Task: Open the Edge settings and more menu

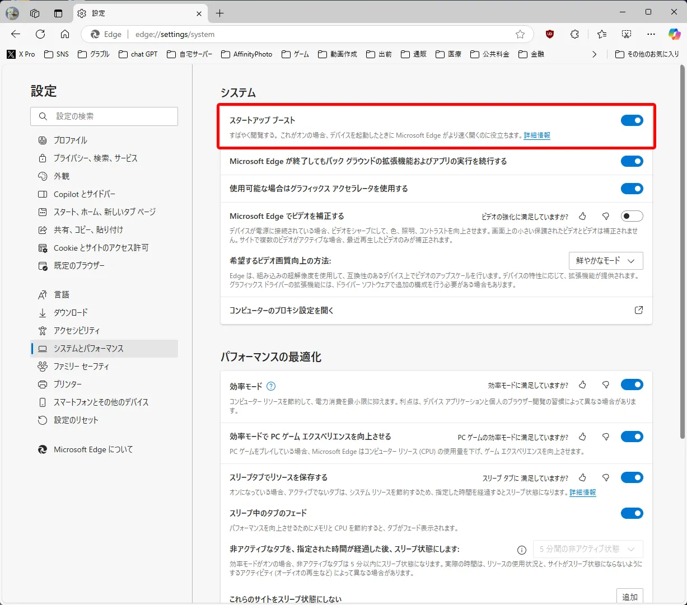Action: pyautogui.click(x=651, y=34)
